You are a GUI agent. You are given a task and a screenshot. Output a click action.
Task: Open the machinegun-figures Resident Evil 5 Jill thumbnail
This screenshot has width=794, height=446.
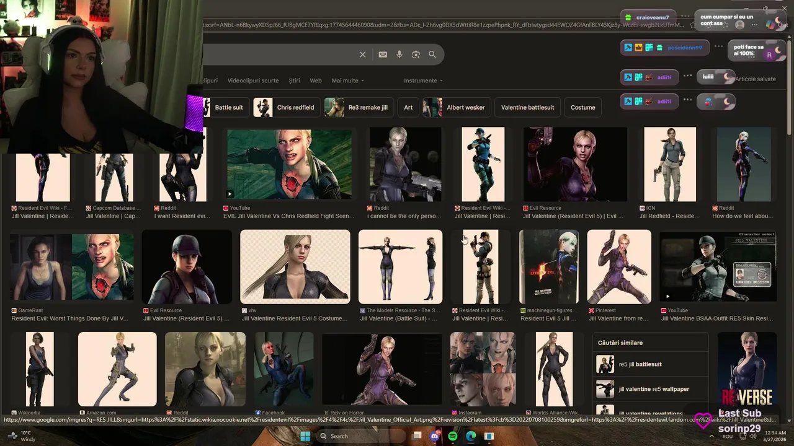[549, 266]
